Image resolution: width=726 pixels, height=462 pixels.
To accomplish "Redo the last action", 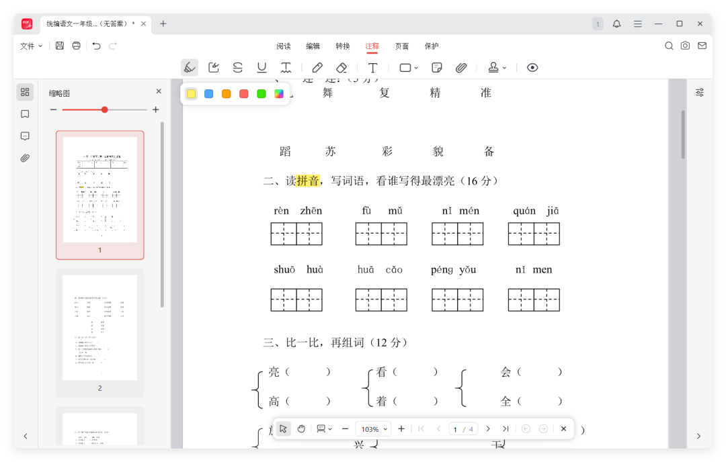I will pos(113,46).
